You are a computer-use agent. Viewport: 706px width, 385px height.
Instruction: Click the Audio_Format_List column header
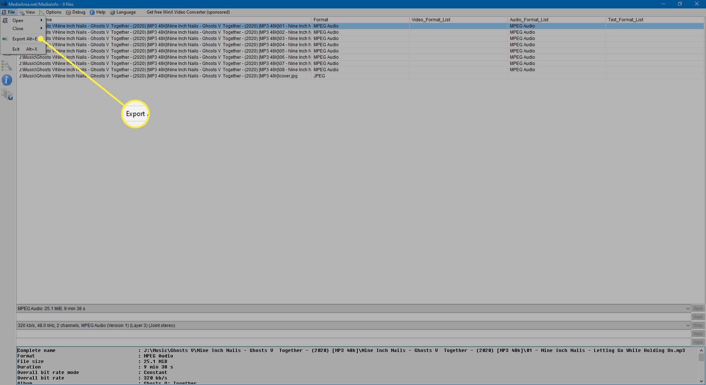tap(556, 20)
